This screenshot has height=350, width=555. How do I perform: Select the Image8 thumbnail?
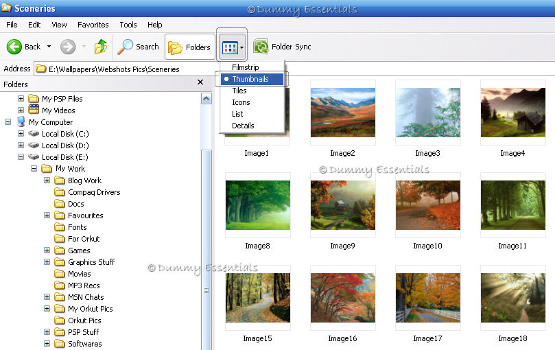click(258, 205)
